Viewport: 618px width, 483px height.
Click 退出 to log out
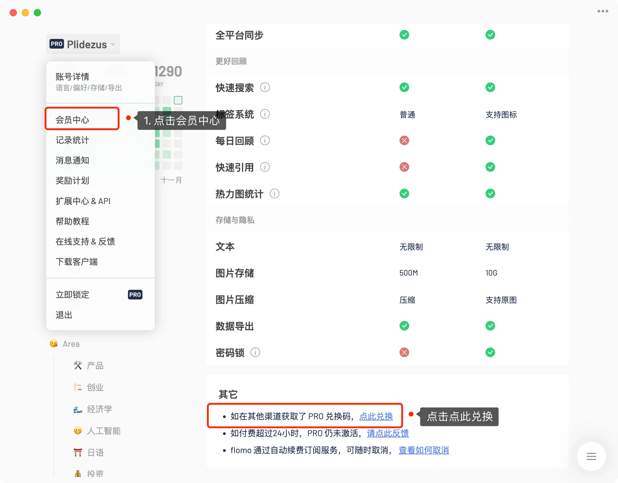coord(64,315)
